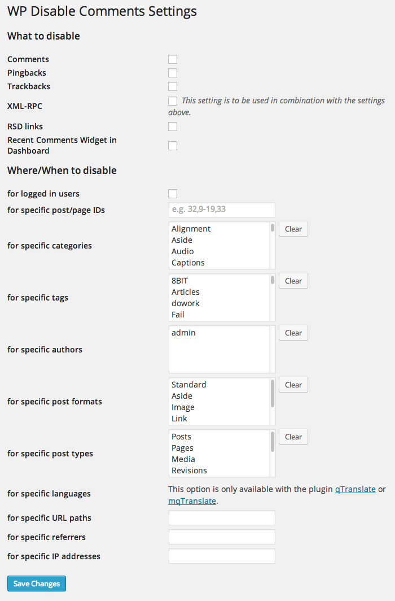Open the mqTranslate plugin link
The image size is (395, 601).
(192, 500)
